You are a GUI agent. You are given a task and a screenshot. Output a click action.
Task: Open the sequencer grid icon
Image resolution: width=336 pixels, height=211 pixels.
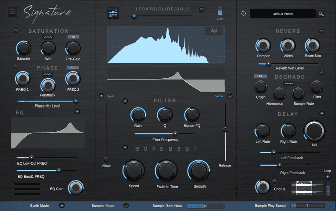(114, 13)
